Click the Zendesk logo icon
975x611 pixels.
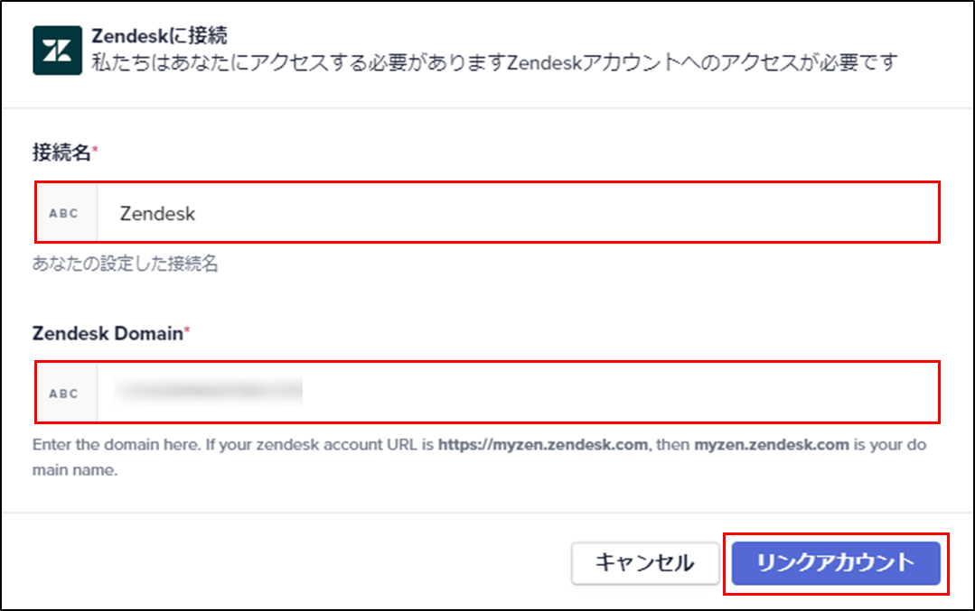pos(57,51)
